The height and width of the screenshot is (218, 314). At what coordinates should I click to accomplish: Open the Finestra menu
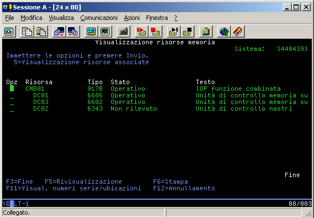(x=157, y=18)
